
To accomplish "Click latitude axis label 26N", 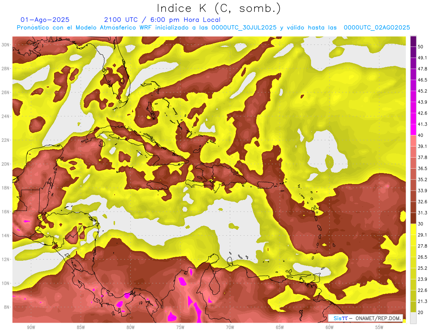I will pos(5,92).
